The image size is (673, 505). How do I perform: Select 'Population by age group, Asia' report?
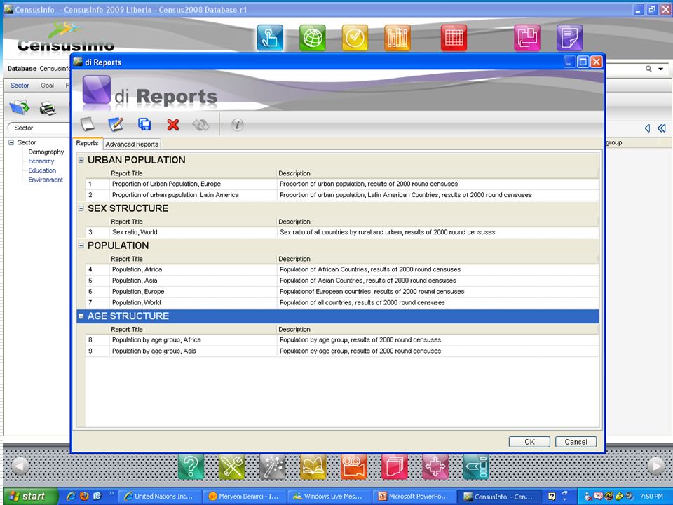(x=342, y=351)
